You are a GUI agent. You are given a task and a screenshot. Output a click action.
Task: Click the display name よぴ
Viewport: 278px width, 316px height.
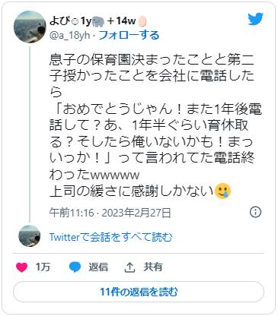coord(59,21)
